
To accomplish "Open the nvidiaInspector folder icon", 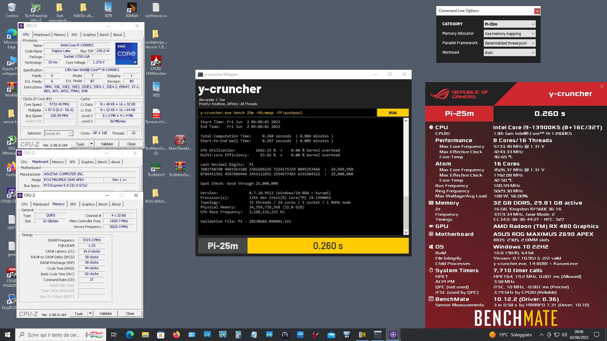I will (156, 39).
